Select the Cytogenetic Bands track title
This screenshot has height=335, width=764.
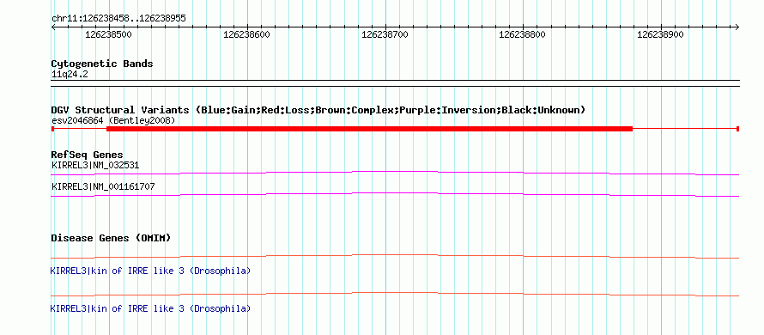(102, 64)
